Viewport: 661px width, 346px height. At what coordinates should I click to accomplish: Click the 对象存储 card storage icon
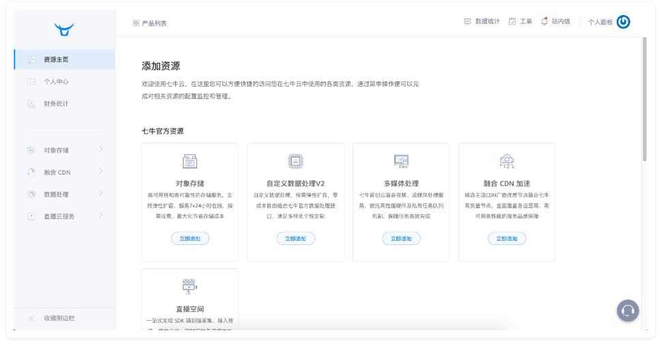pos(190,161)
